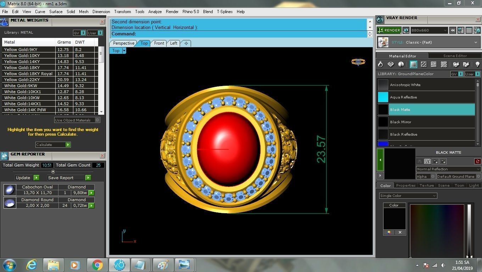Screen dimensions: 482x272
Task: Open the T-Splines menu
Action: coord(225,12)
